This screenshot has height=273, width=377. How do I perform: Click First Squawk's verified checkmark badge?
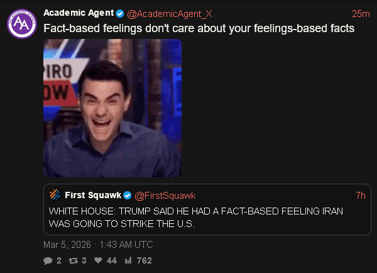[128, 196]
